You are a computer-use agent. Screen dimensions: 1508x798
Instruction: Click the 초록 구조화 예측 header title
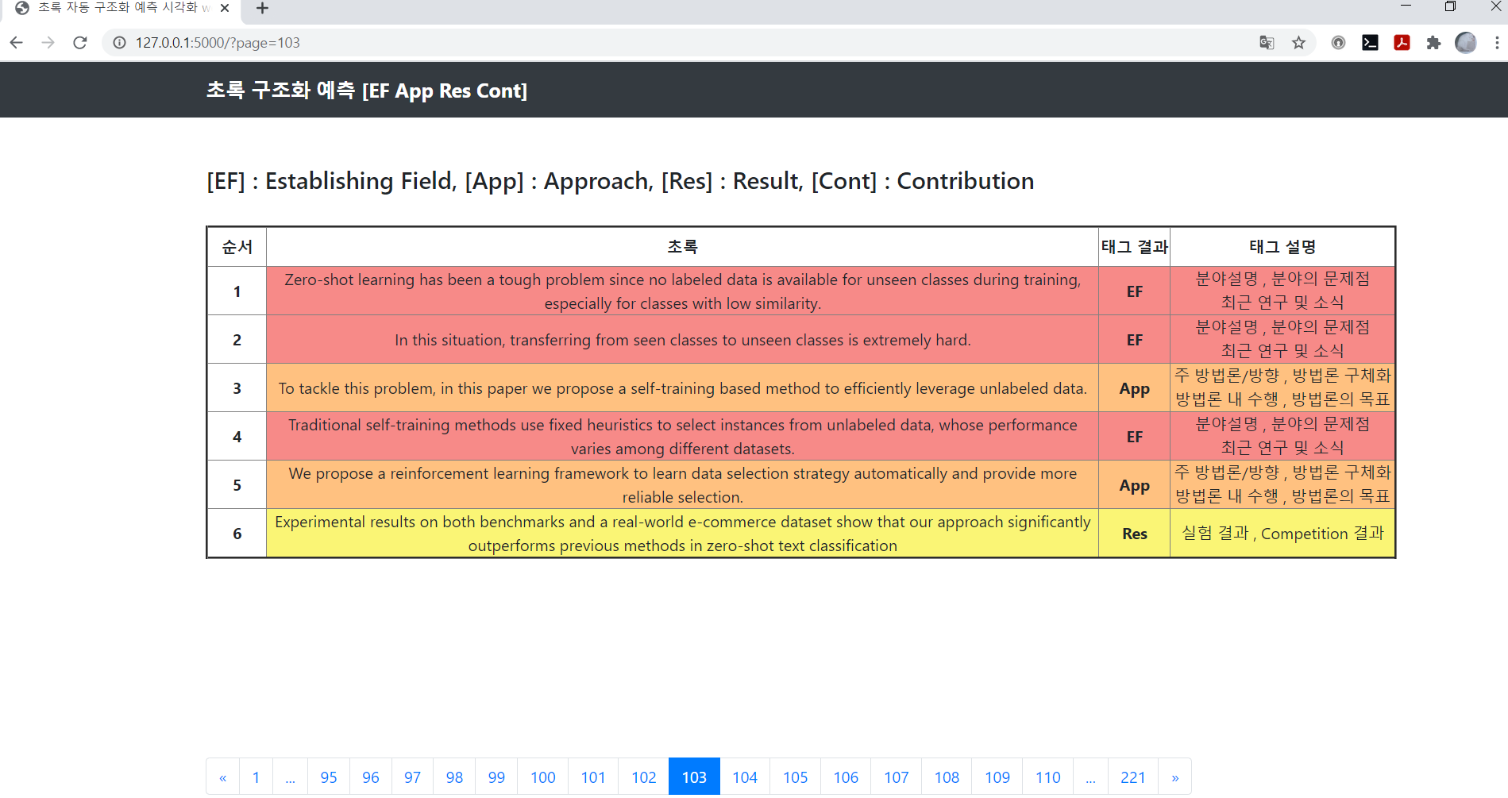[365, 90]
